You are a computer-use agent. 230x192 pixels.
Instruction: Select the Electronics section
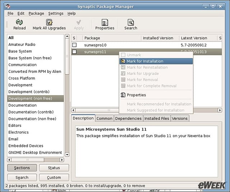36,132
